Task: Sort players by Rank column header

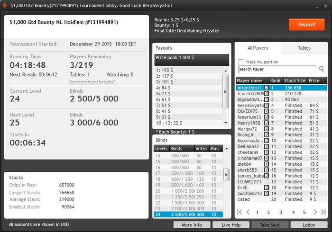Action: coord(276,80)
